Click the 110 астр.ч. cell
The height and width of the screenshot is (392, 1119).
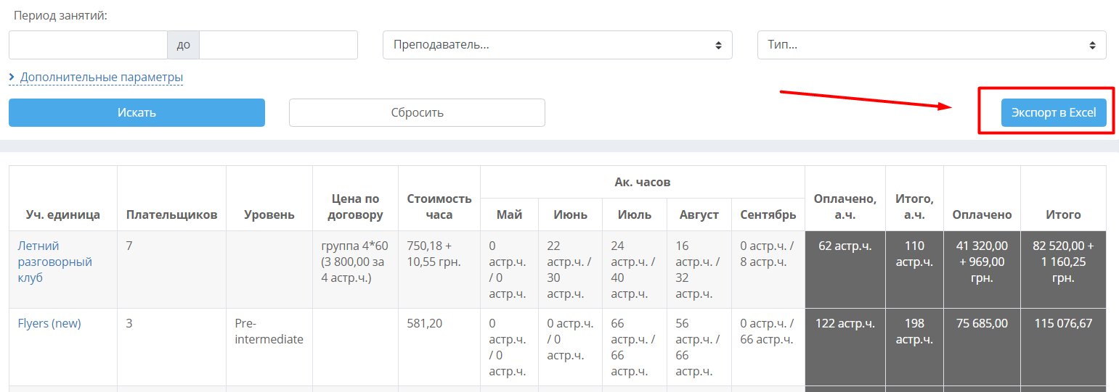(x=914, y=270)
